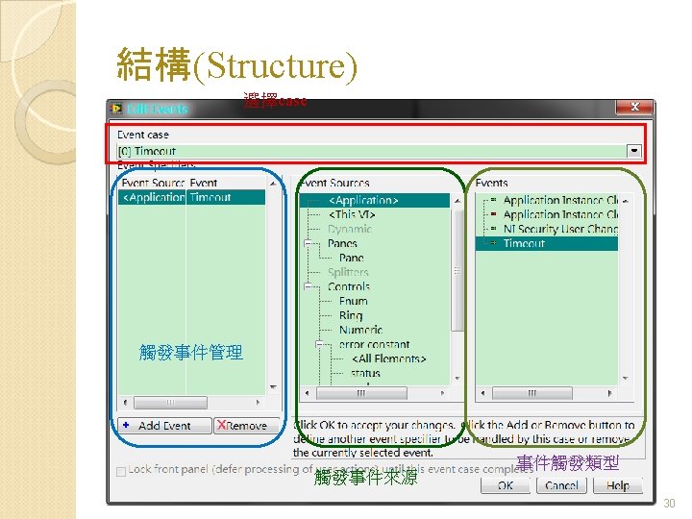Click Events list horizontal scrollbar thumb
The width and height of the screenshot is (692, 519).
point(531,393)
